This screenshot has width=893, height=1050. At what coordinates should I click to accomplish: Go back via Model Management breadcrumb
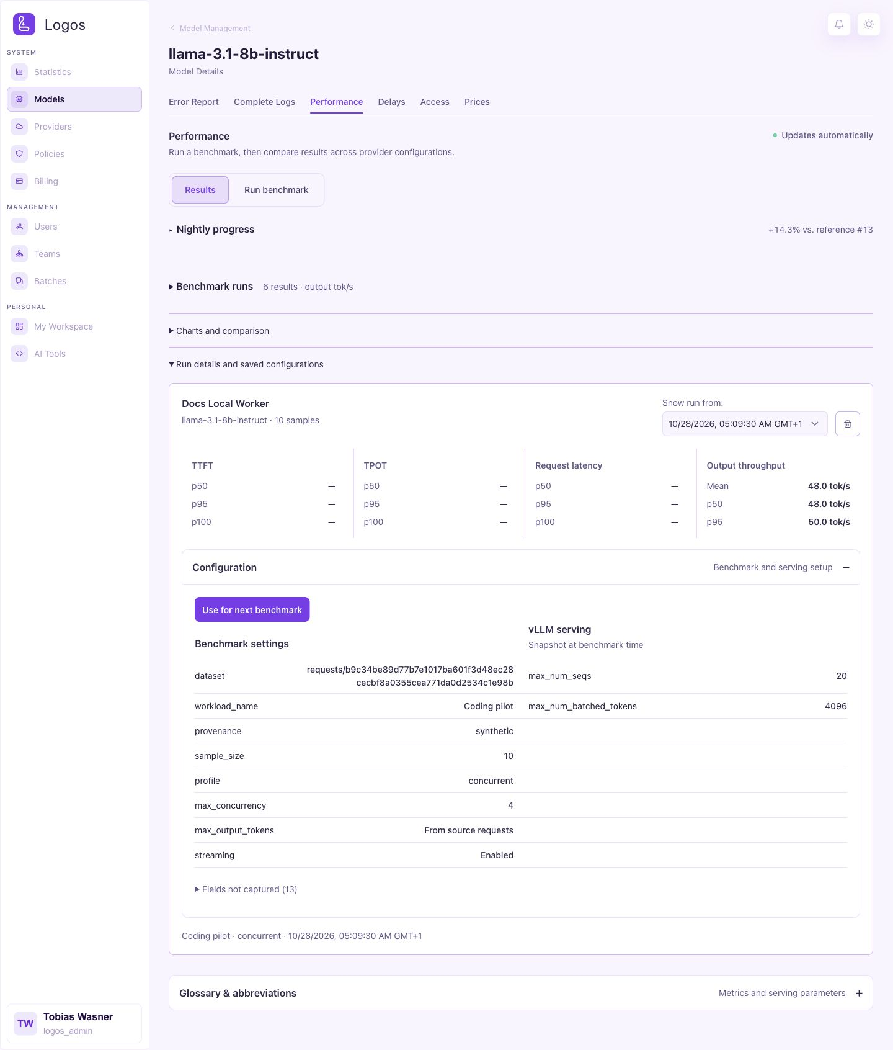point(210,29)
